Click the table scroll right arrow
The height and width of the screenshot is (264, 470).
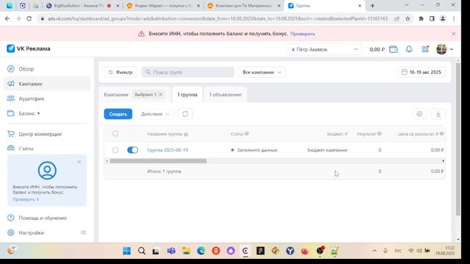point(443,161)
